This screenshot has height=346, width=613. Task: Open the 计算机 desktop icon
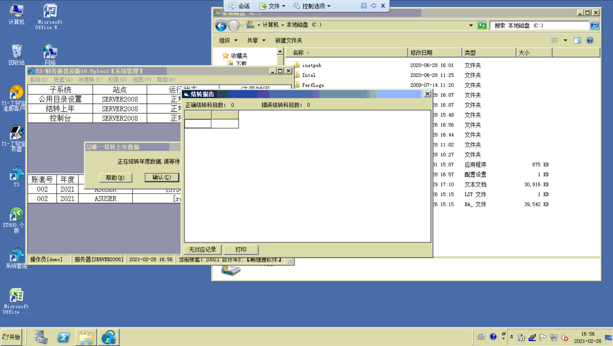[16, 14]
